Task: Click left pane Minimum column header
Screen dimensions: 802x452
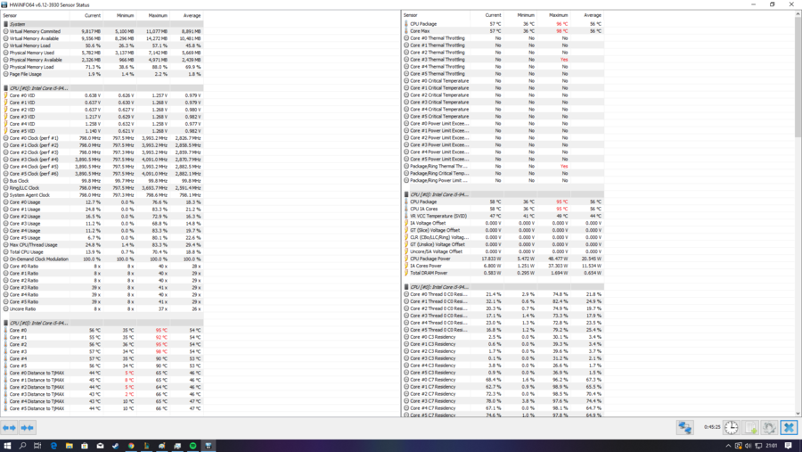Action: point(119,15)
